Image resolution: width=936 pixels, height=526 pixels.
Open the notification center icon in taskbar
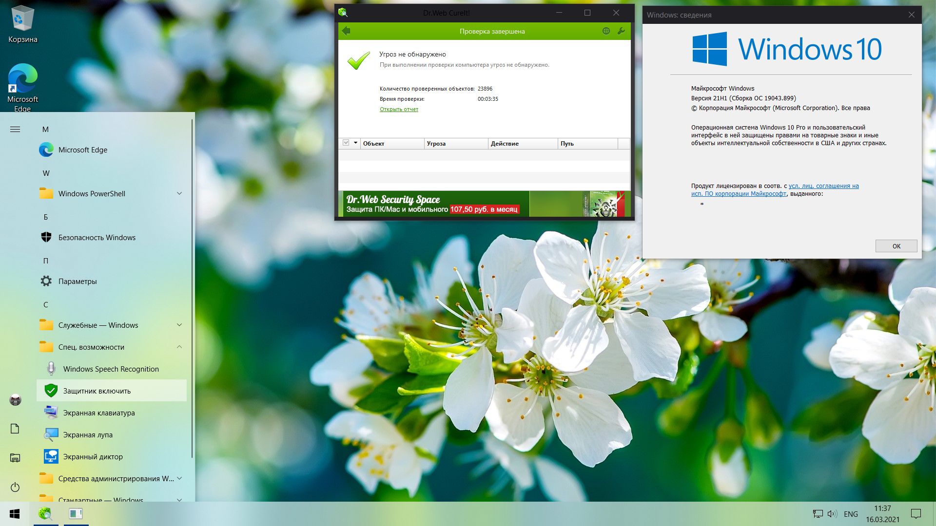point(916,513)
